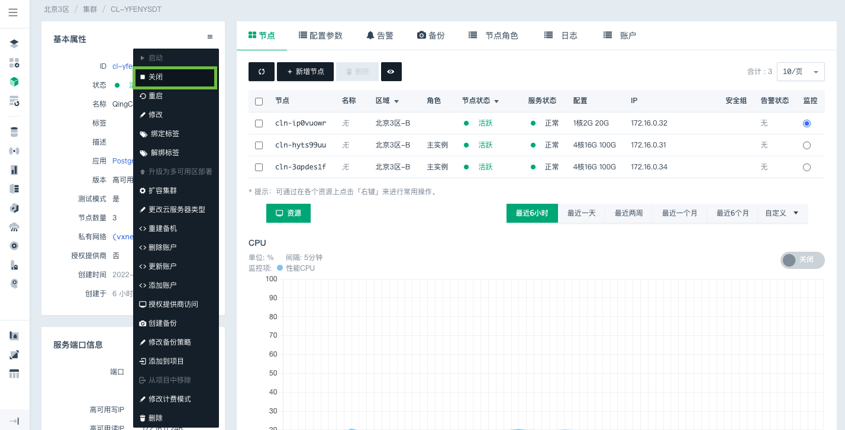
Task: Click the cloud network sidebar icon
Action: click(14, 227)
